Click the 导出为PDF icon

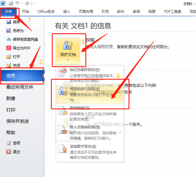(x=8, y=48)
